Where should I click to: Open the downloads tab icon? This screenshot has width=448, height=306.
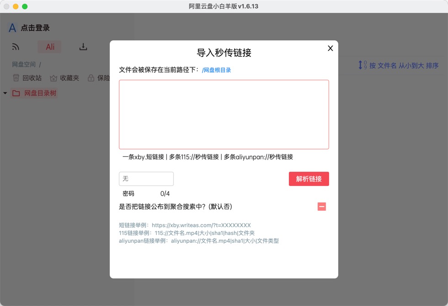click(83, 47)
